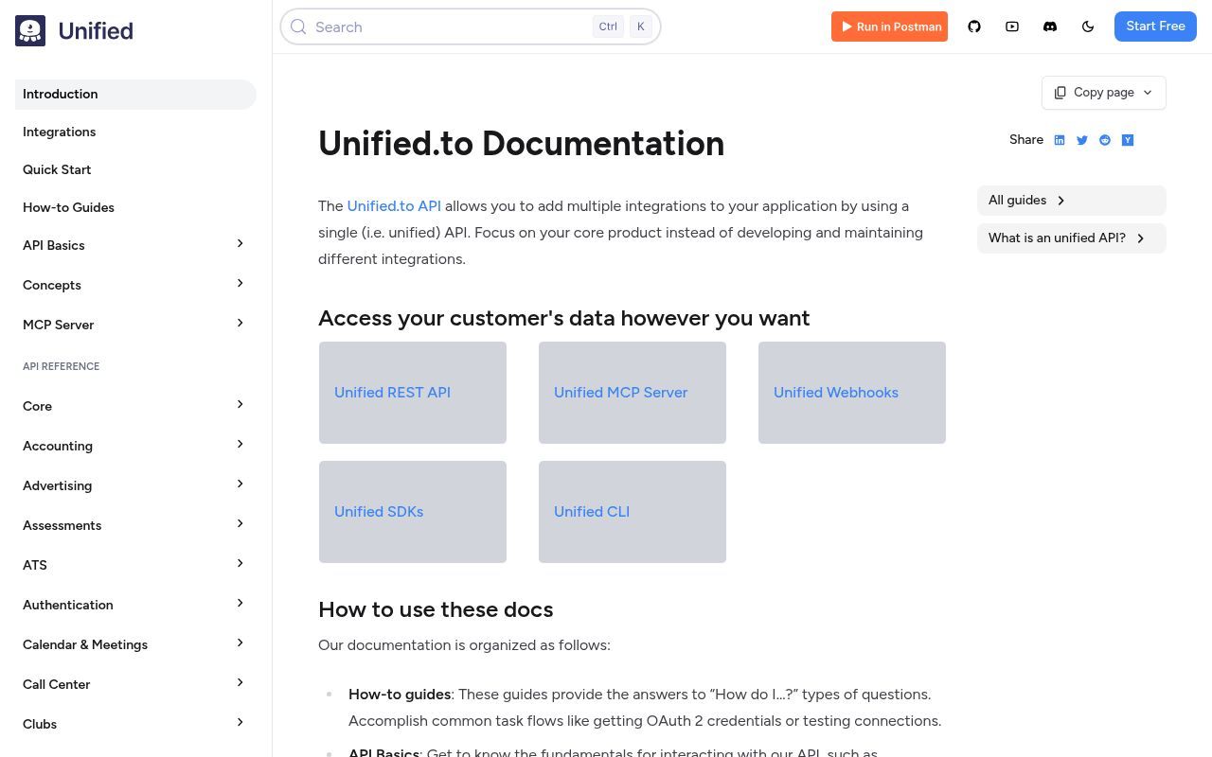Click the API REFERENCE heading text
The width and height of the screenshot is (1212, 757).
pos(62,366)
